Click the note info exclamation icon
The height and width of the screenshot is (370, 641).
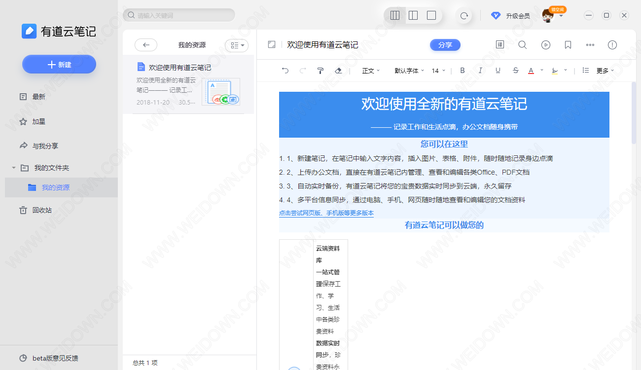(612, 45)
